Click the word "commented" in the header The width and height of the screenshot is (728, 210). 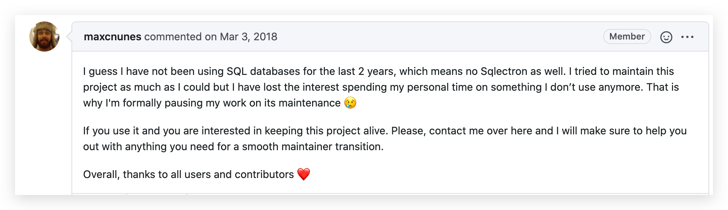click(173, 37)
